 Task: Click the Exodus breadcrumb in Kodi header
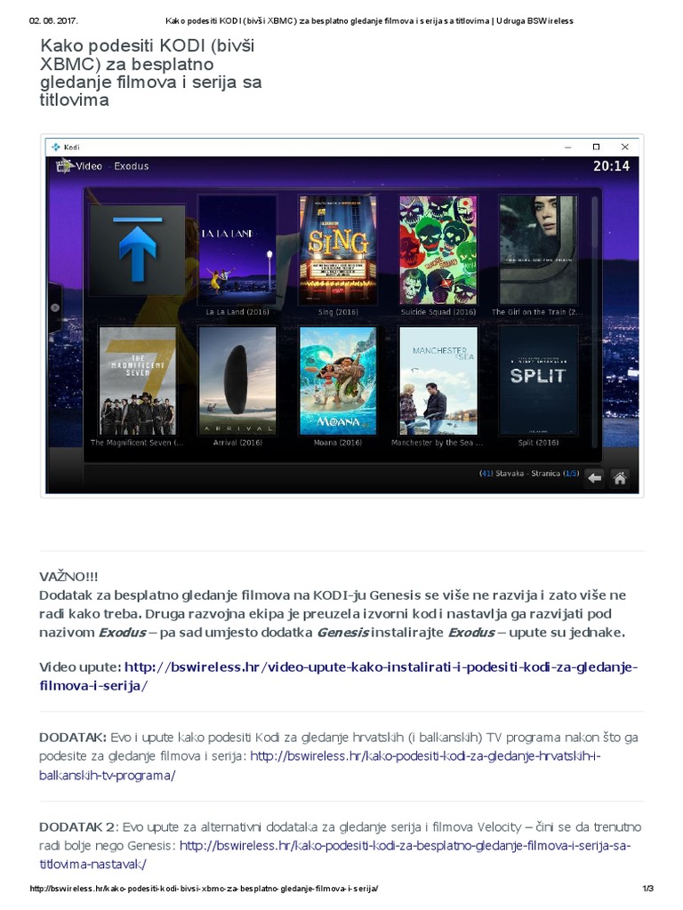click(x=132, y=166)
